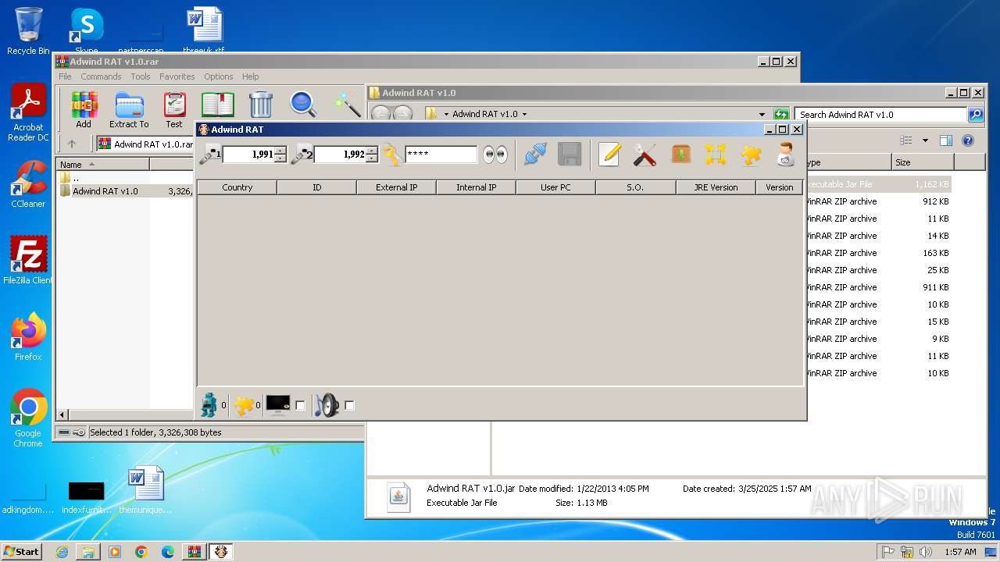
Task: Decrease port 2 value with down arrow
Action: click(x=372, y=158)
